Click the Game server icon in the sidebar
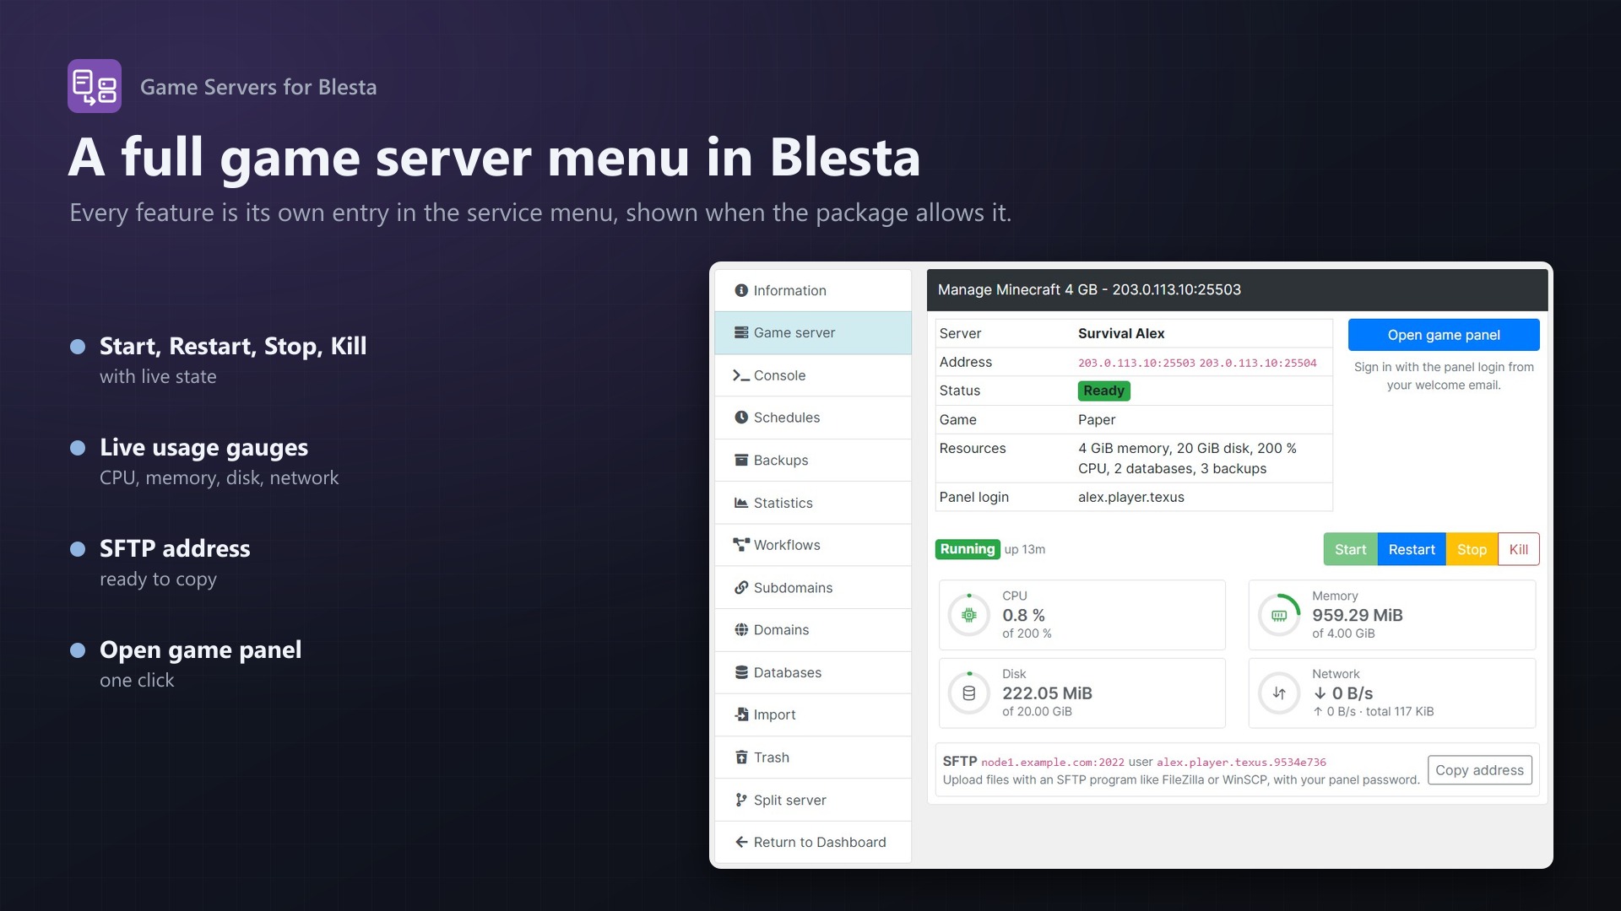The width and height of the screenshot is (1621, 911). pyautogui.click(x=741, y=332)
